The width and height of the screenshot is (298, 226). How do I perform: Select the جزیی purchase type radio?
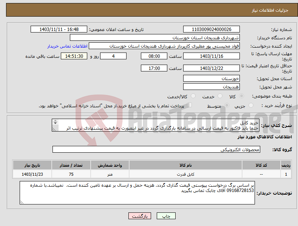251,105
